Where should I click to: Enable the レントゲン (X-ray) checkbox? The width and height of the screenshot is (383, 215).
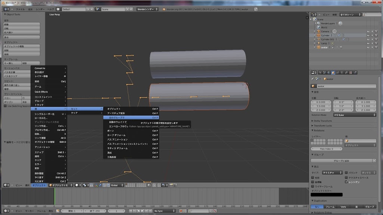coord(346,182)
